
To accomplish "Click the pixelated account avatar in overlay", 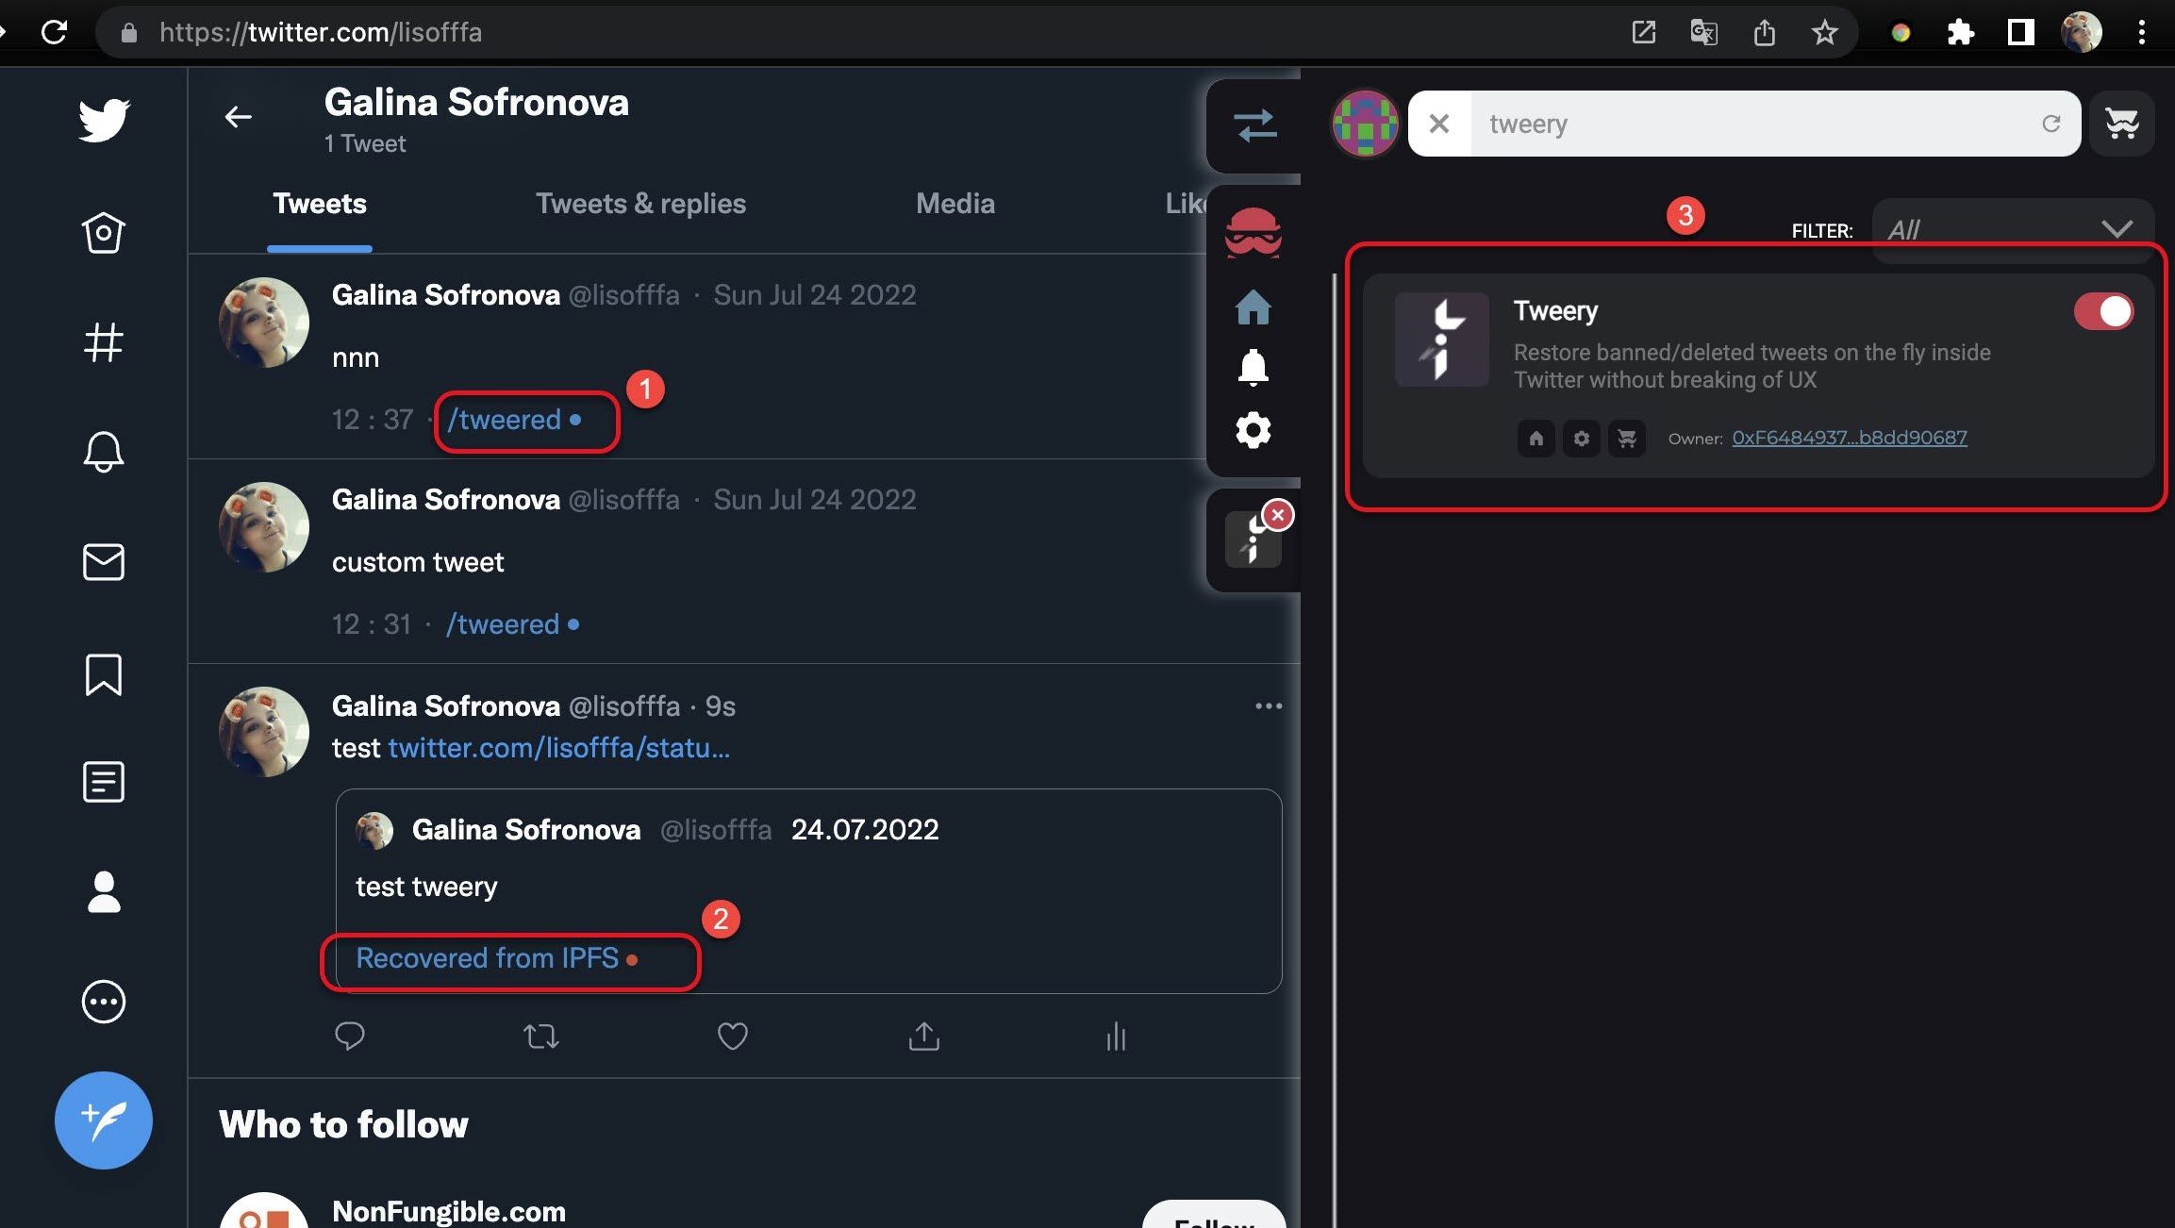I will click(1365, 124).
